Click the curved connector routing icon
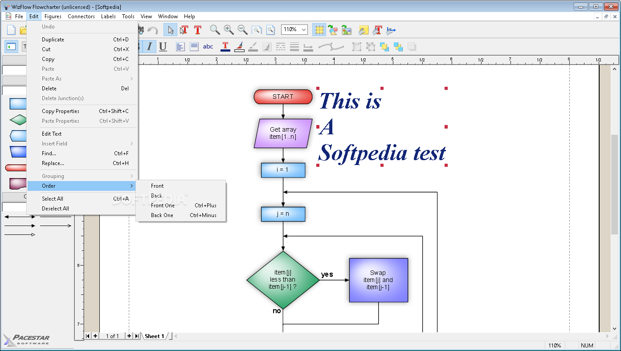The image size is (621, 351). pyautogui.click(x=331, y=46)
